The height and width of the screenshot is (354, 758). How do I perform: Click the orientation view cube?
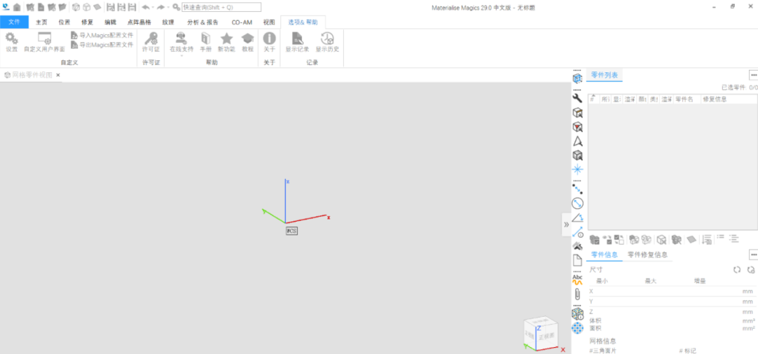click(x=540, y=332)
